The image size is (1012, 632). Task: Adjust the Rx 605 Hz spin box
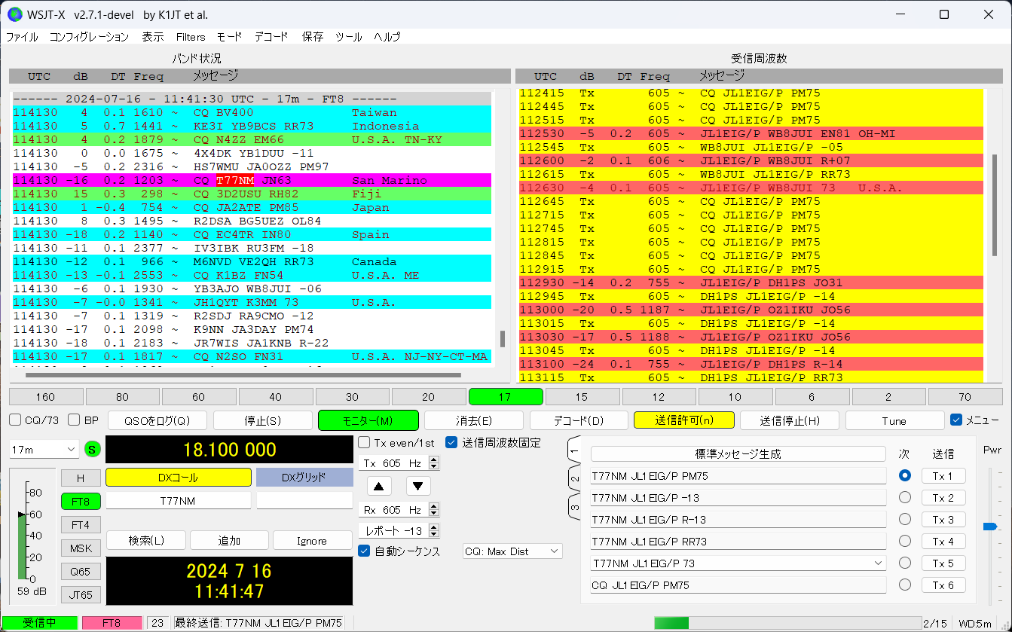(400, 510)
